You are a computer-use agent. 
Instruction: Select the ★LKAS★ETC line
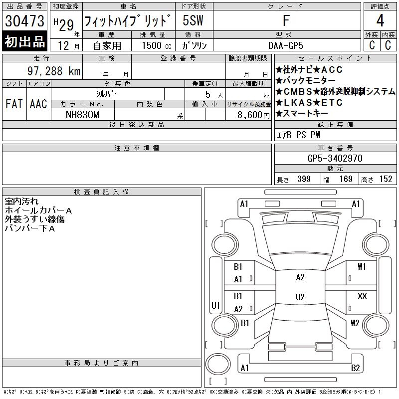coord(309,103)
